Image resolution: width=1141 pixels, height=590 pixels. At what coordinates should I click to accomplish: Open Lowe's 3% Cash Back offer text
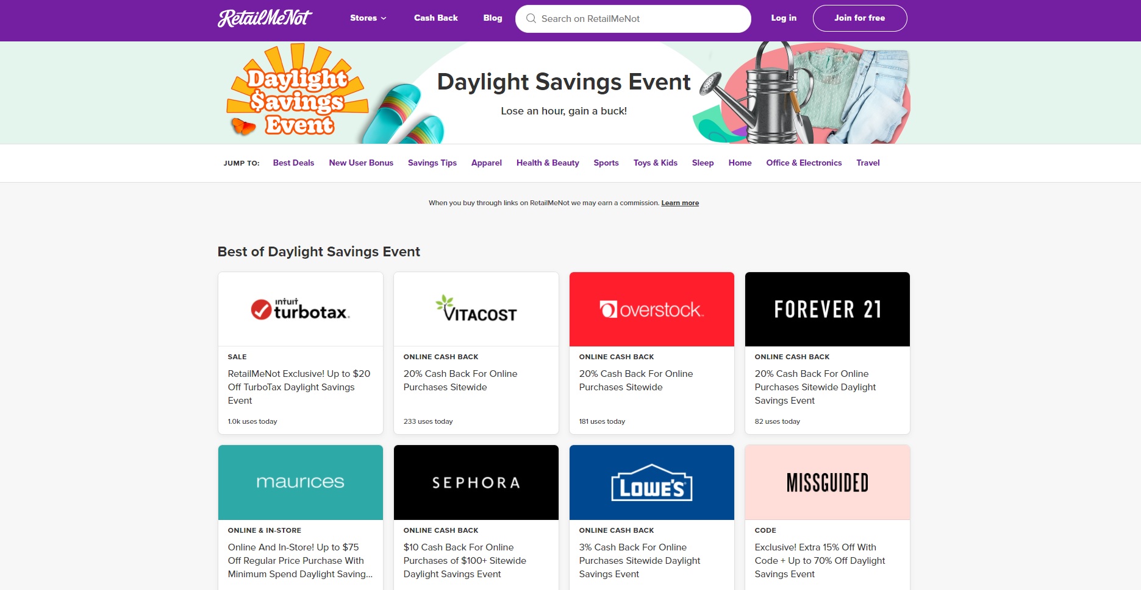point(640,561)
